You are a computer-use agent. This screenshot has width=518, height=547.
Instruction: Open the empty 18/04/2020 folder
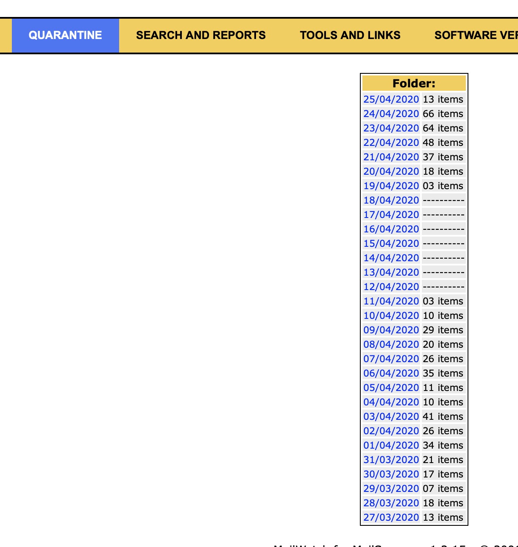(x=391, y=200)
